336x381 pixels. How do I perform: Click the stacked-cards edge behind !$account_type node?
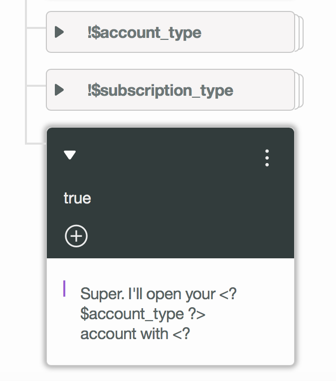tap(300, 33)
